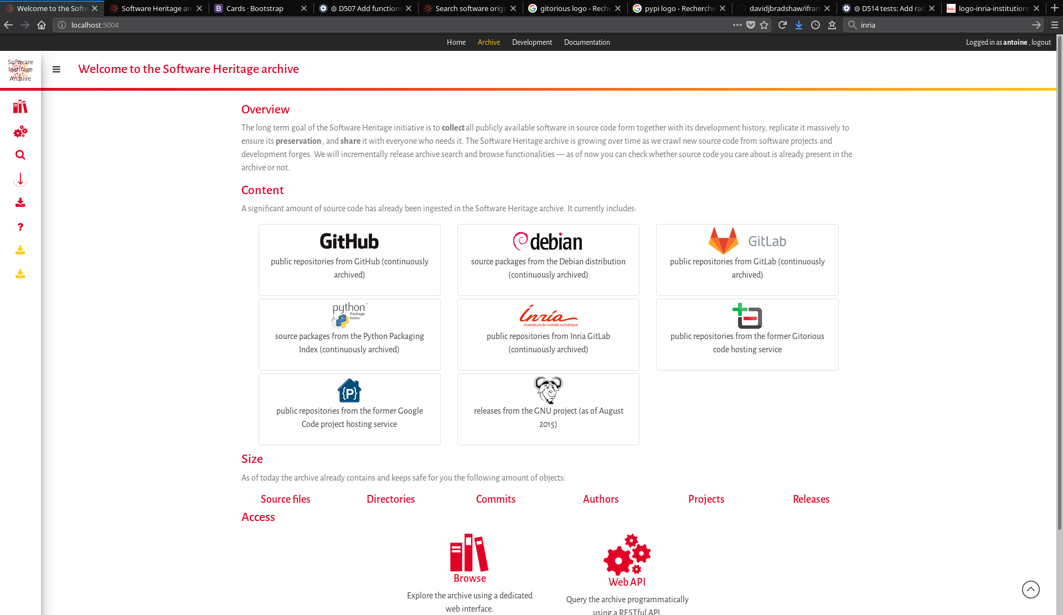Click the Projects heading

706,499
